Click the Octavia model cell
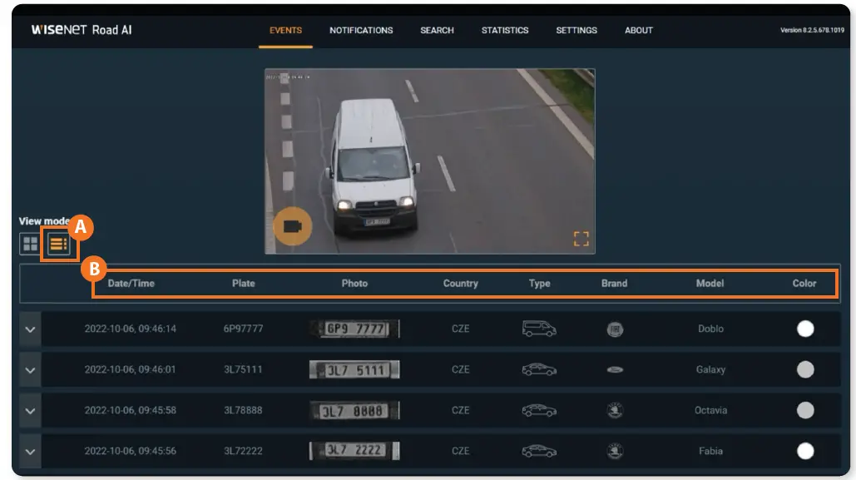The width and height of the screenshot is (856, 480). [x=710, y=410]
